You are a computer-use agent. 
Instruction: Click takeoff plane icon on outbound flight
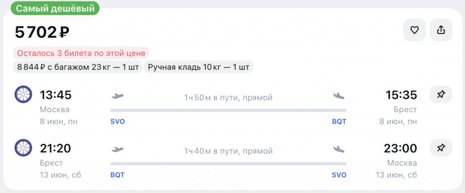point(118,96)
